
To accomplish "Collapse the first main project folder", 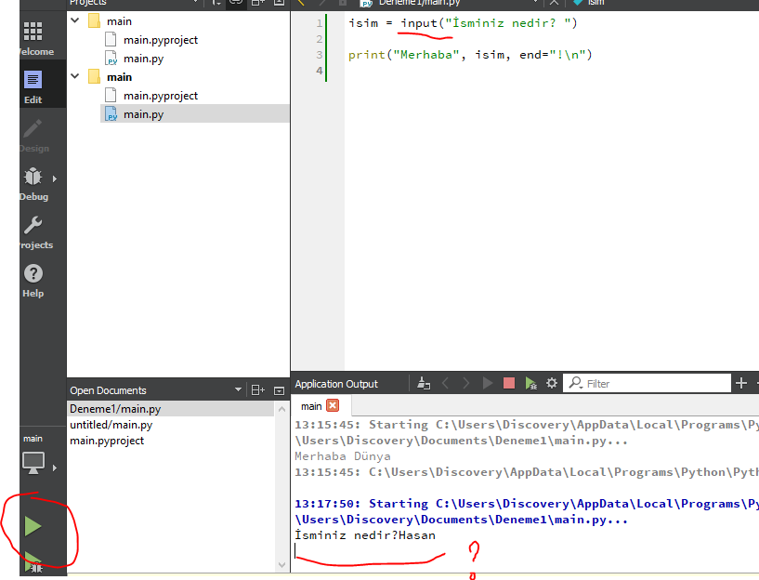I will coord(75,20).
